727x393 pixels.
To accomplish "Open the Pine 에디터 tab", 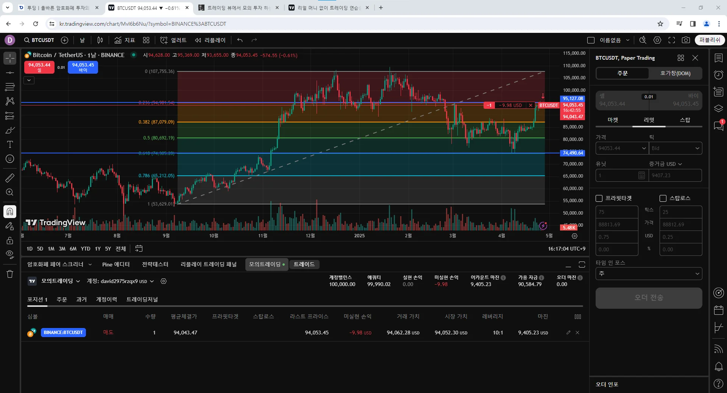I will (x=116, y=265).
